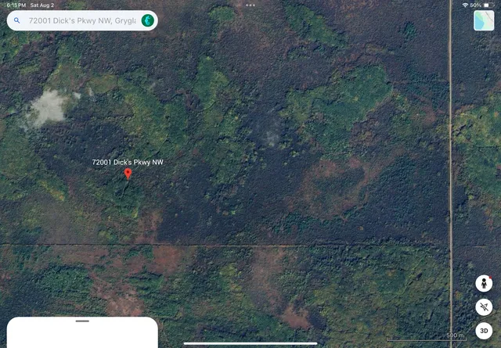Select the red location pin
This screenshot has height=348, width=501.
click(x=128, y=174)
